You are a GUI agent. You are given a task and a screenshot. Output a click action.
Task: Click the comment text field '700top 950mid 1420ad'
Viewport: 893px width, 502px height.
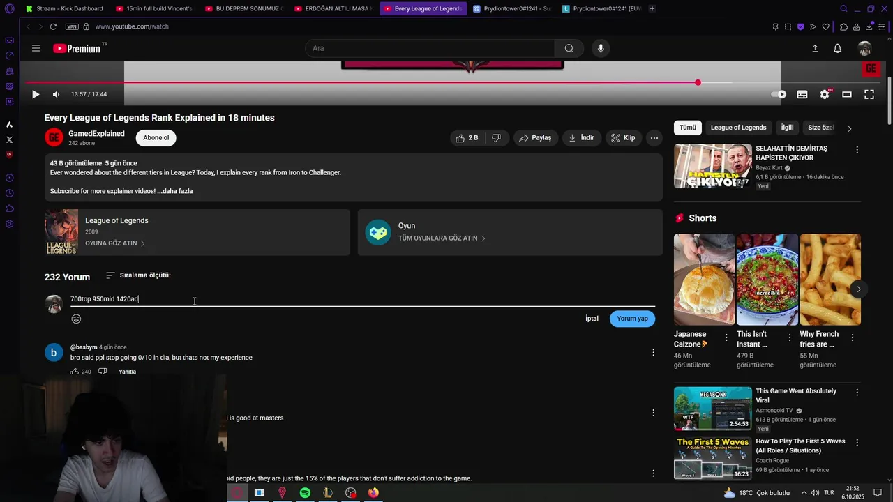tap(362, 299)
